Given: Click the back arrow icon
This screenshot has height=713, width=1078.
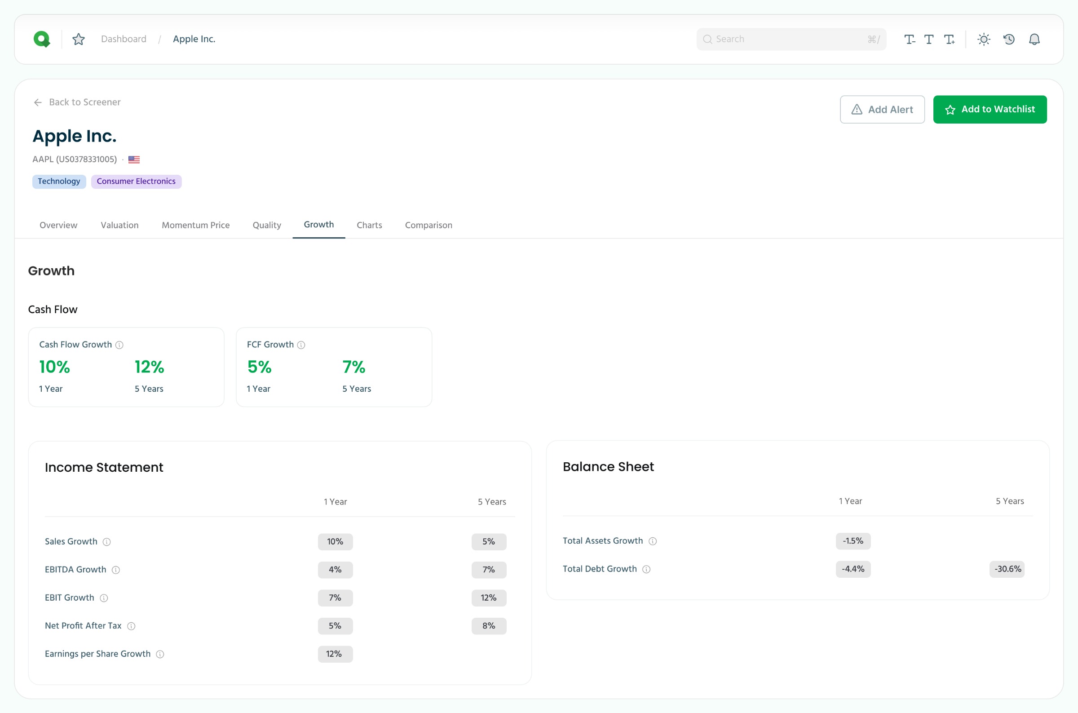Looking at the screenshot, I should pyautogui.click(x=38, y=102).
